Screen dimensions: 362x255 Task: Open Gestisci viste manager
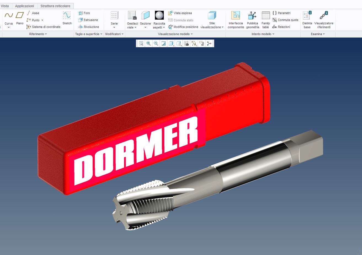pos(132,20)
